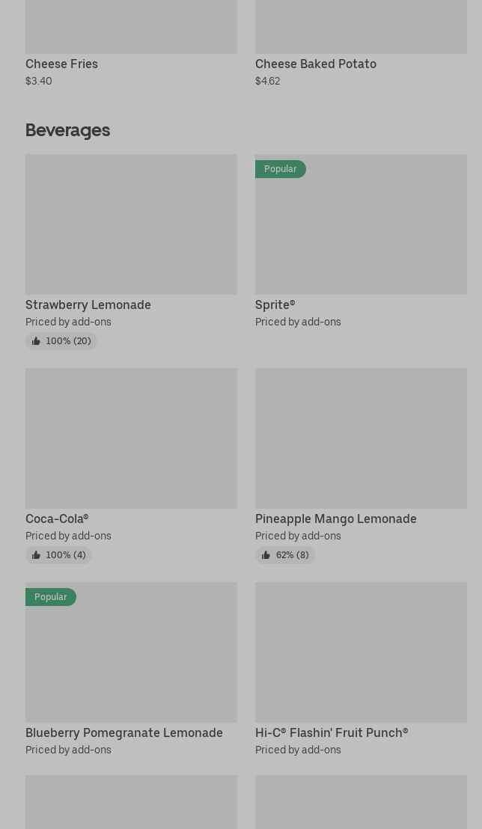The width and height of the screenshot is (482, 829).
Task: Click the Popular badge on Sprite
Action: coord(280,169)
